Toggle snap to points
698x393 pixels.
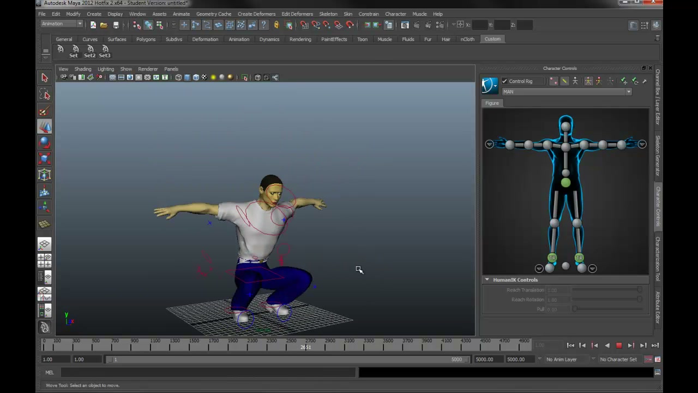pos(327,25)
